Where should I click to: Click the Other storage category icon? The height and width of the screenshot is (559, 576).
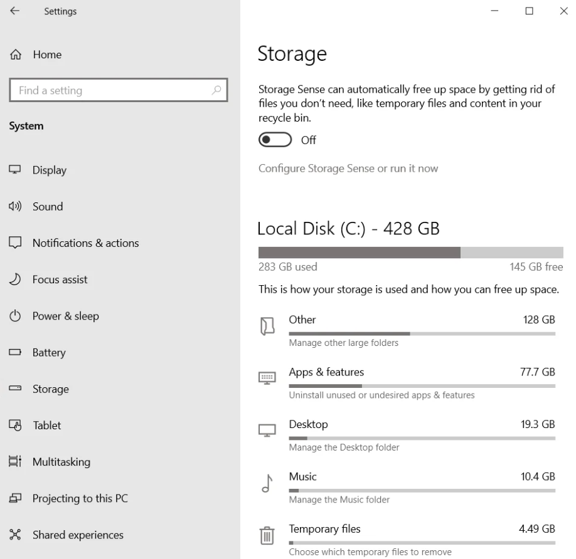(267, 326)
